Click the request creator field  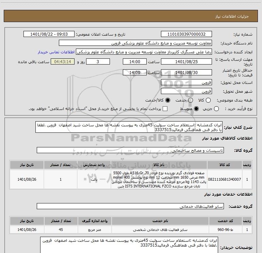click(144, 52)
